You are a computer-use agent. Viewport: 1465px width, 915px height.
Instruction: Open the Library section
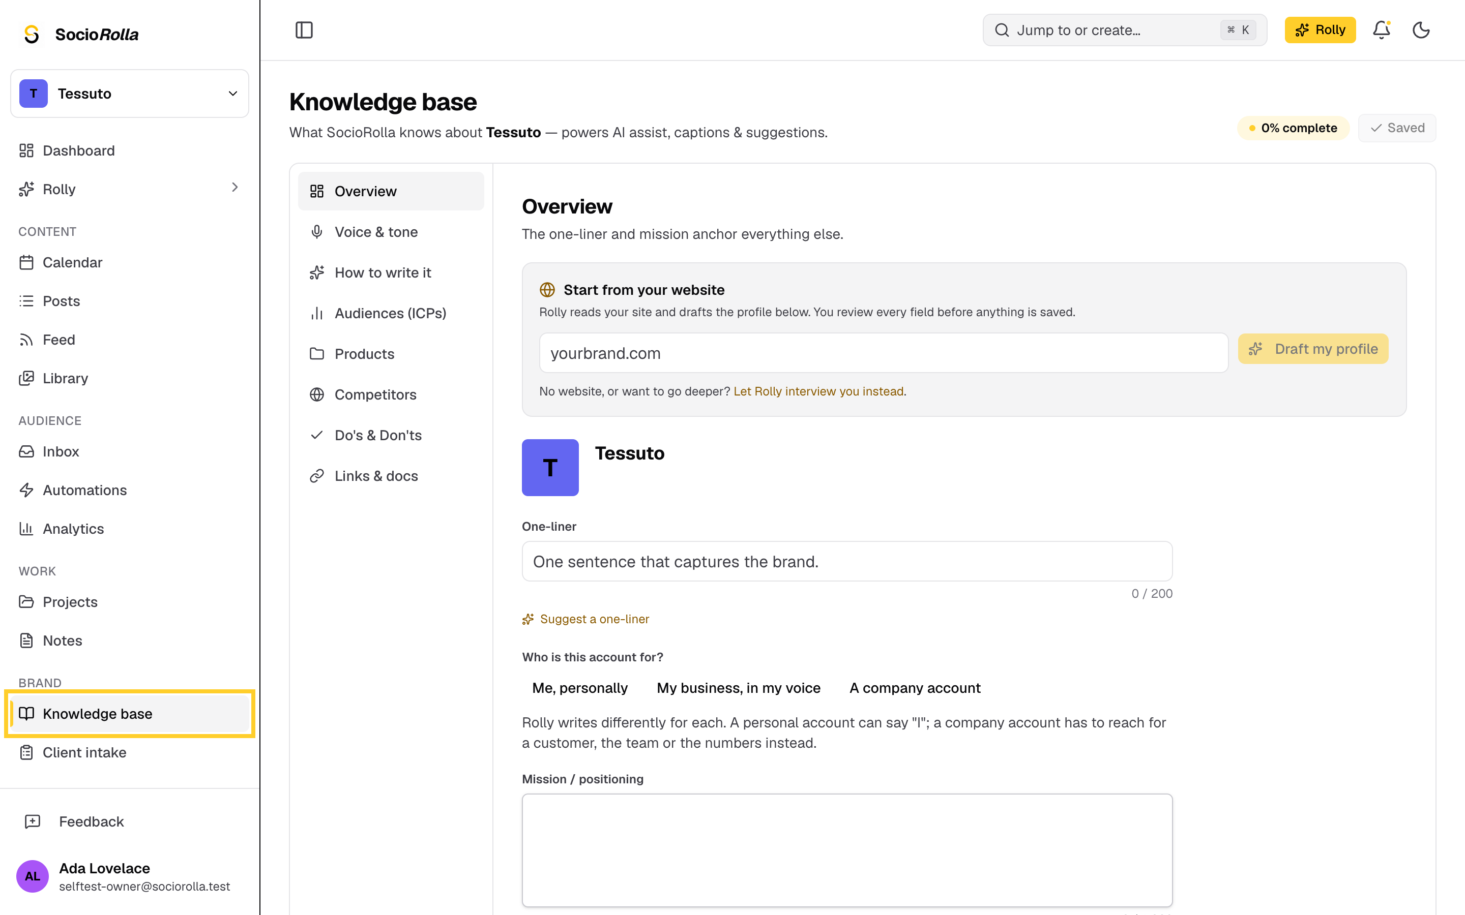pos(130,378)
